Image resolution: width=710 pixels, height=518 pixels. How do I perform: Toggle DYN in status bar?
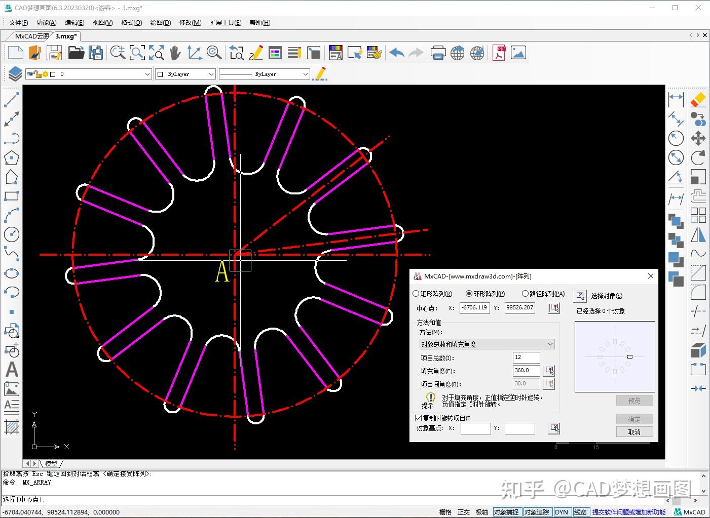point(562,512)
